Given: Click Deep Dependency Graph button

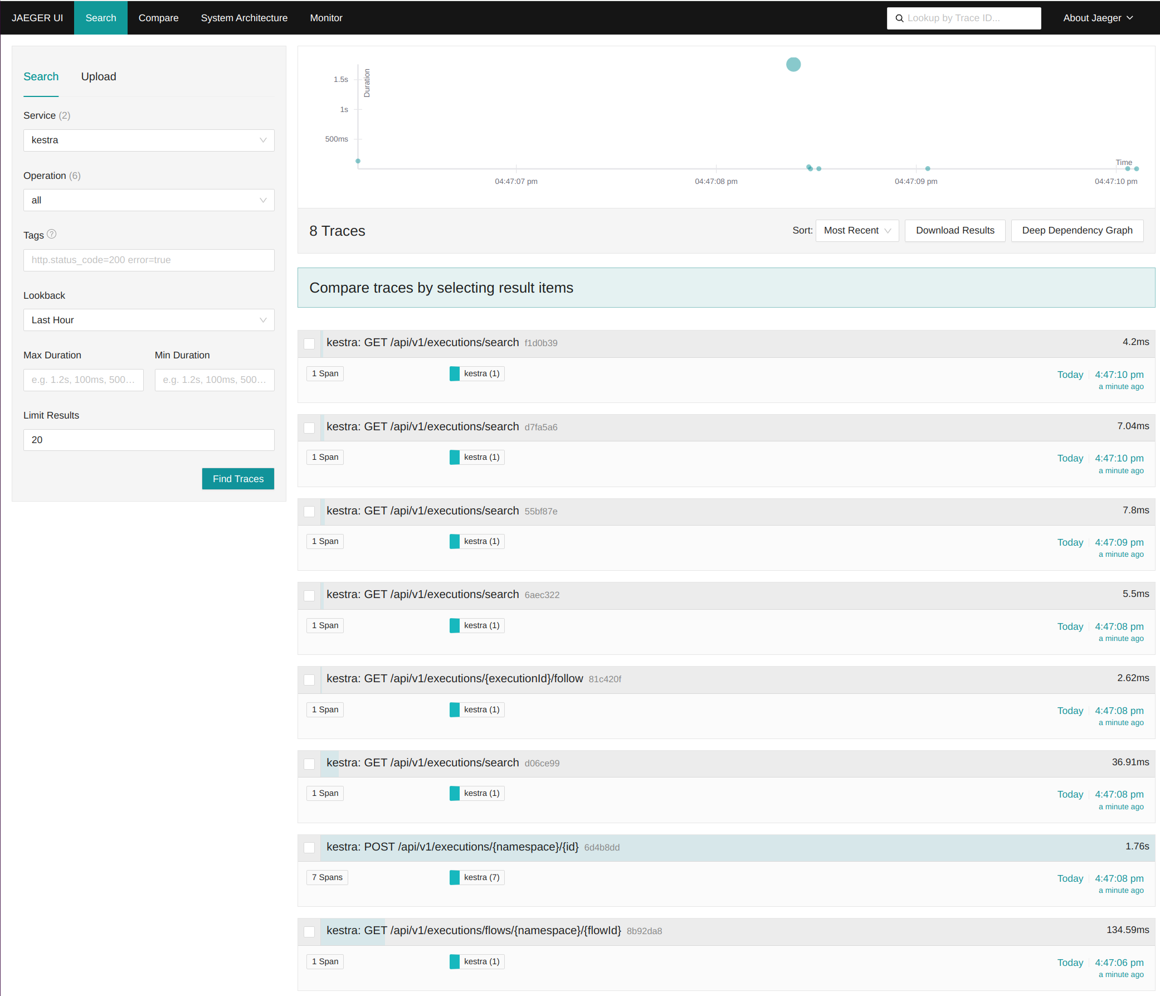Looking at the screenshot, I should [1076, 230].
